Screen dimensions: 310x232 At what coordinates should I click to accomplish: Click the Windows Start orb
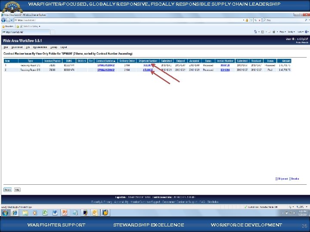point(5,213)
